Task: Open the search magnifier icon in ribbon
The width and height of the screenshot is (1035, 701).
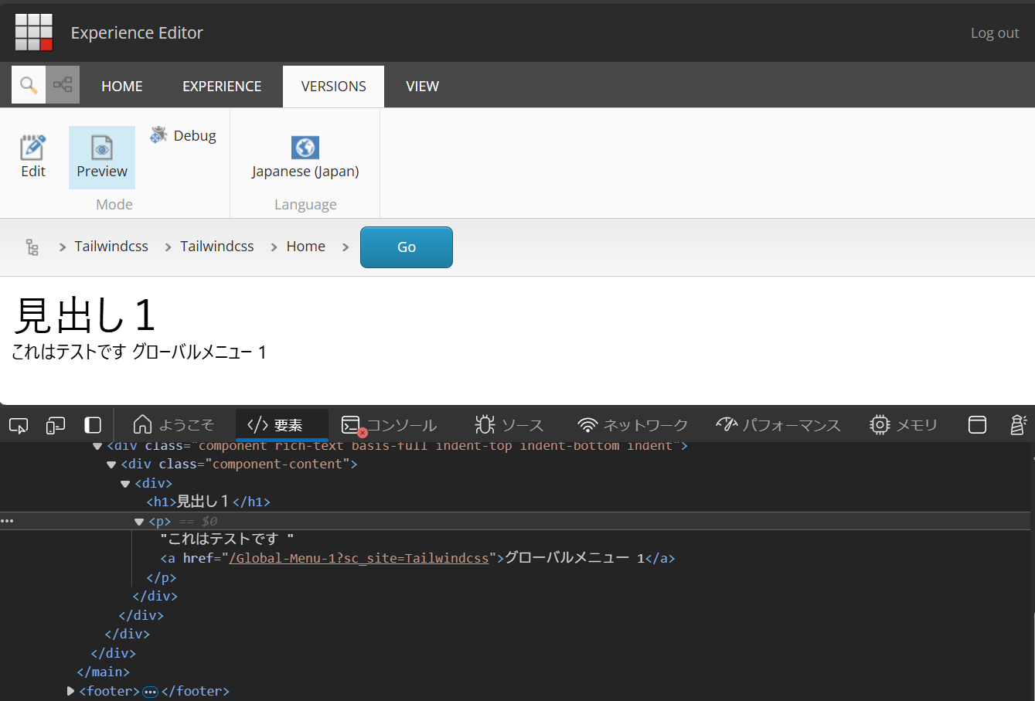Action: [29, 85]
